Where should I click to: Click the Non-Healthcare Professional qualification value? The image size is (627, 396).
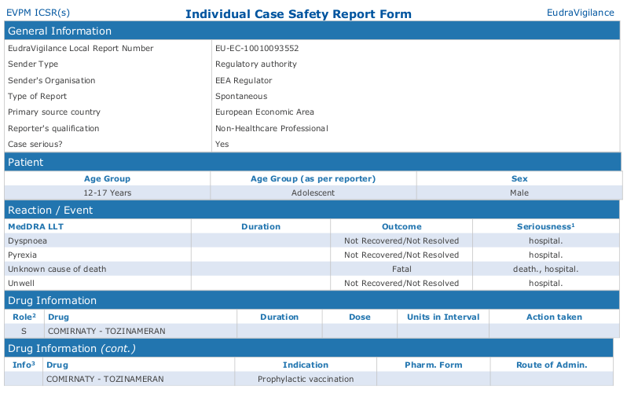(x=271, y=128)
